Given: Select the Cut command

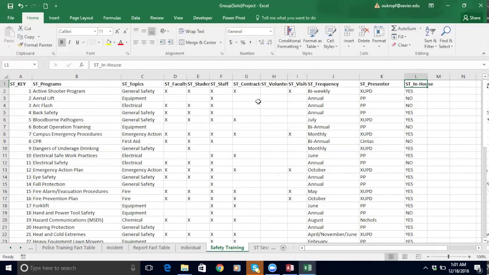Looking at the screenshot, I should (x=24, y=29).
